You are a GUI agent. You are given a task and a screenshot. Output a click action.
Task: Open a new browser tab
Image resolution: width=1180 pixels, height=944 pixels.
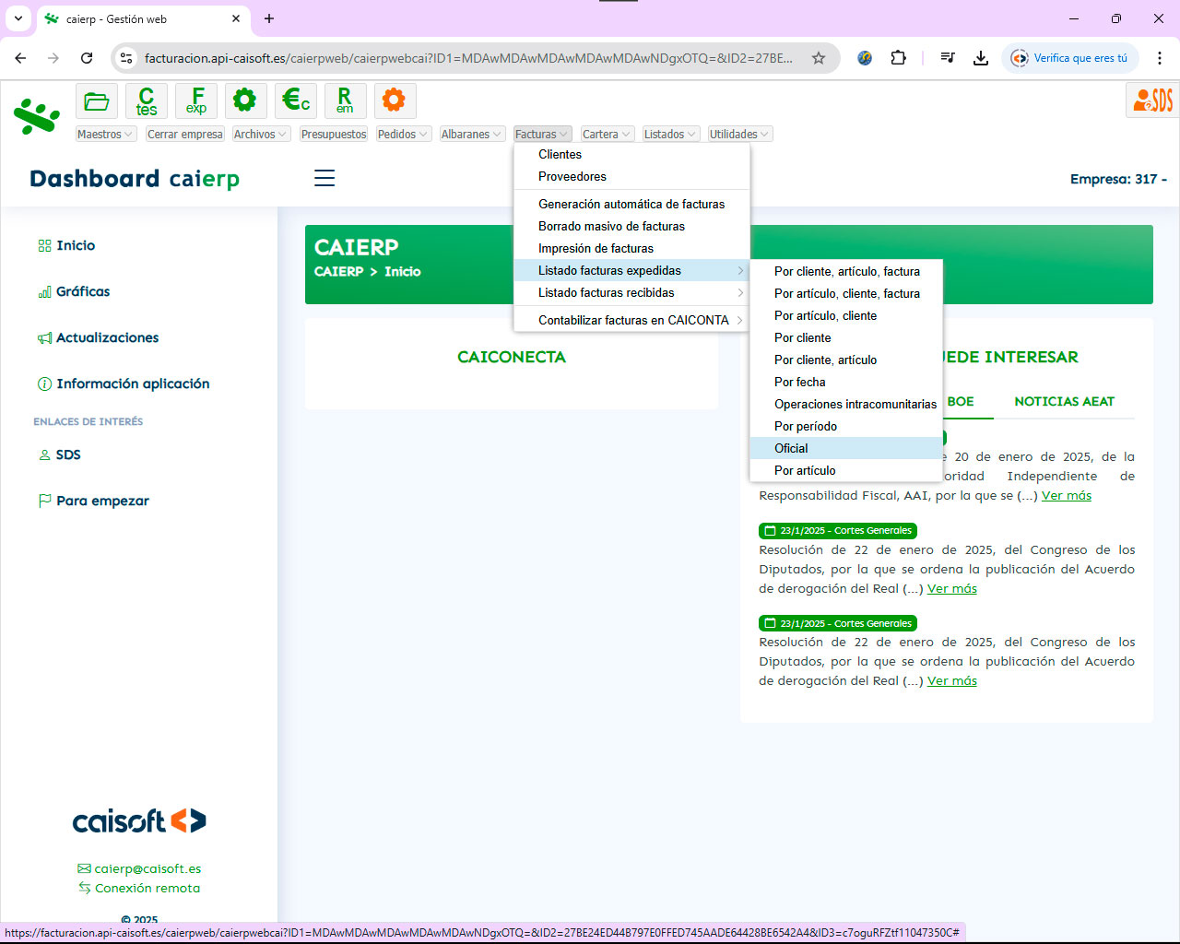pos(269,18)
